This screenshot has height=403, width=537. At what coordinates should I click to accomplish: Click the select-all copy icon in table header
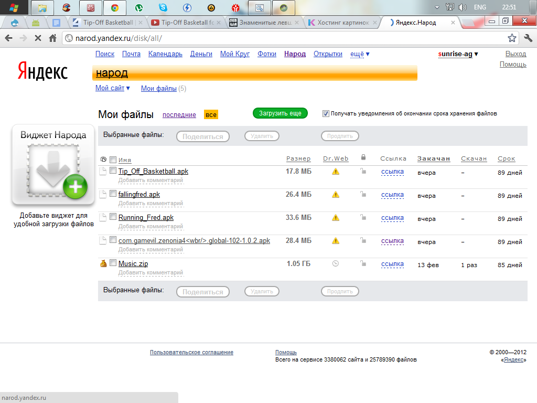click(x=103, y=159)
